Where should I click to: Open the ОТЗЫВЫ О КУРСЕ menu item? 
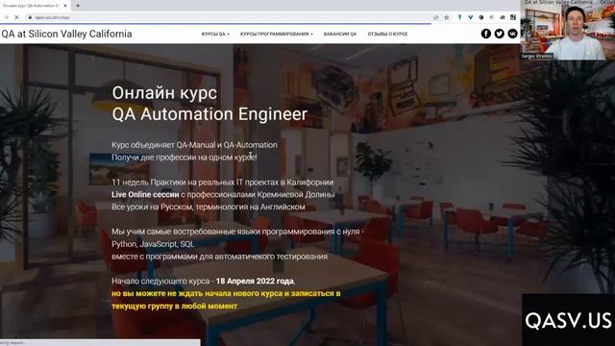387,35
